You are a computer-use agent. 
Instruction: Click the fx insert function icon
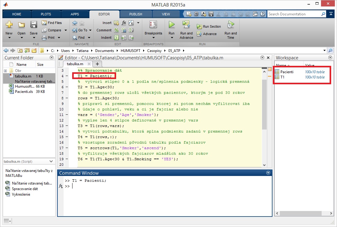[x=124, y=22]
